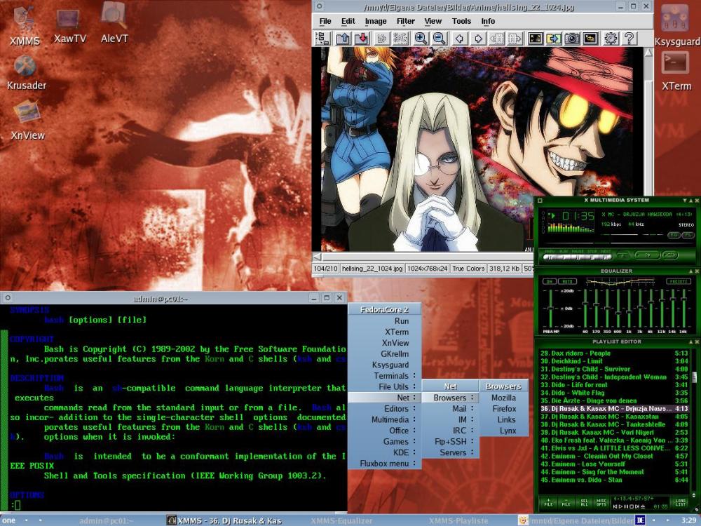Click XnView slideshow icon next to camera
This screenshot has width=701, height=526.
(590, 39)
